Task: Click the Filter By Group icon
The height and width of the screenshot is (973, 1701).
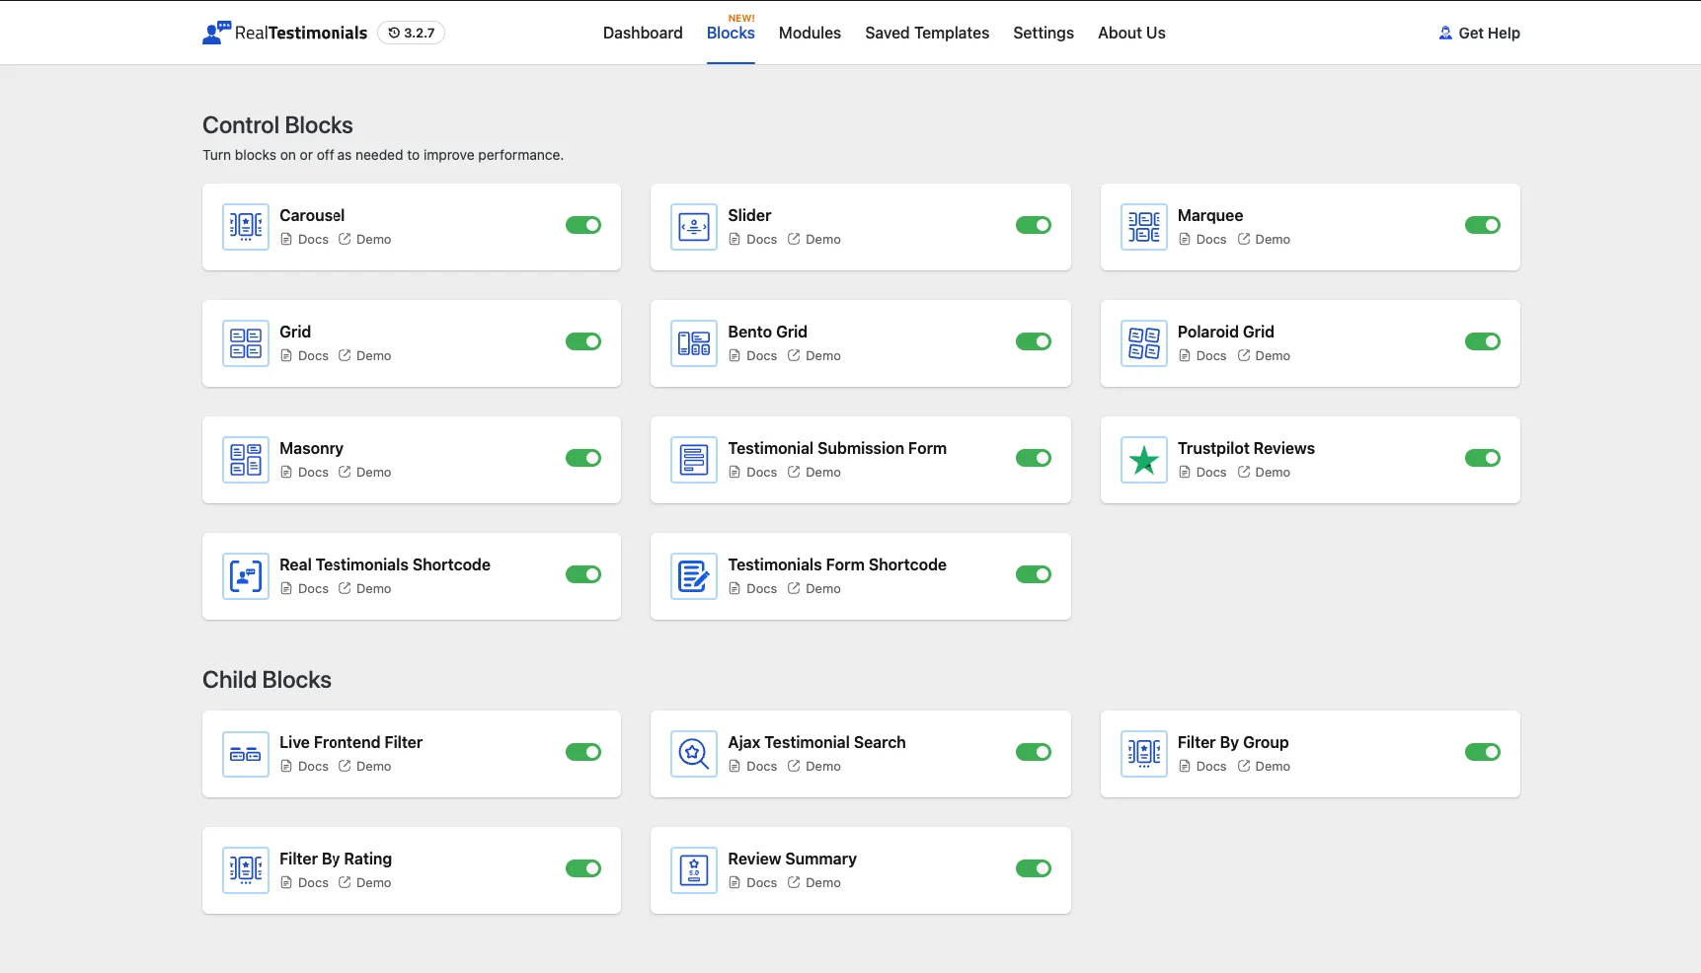Action: coord(1144,754)
